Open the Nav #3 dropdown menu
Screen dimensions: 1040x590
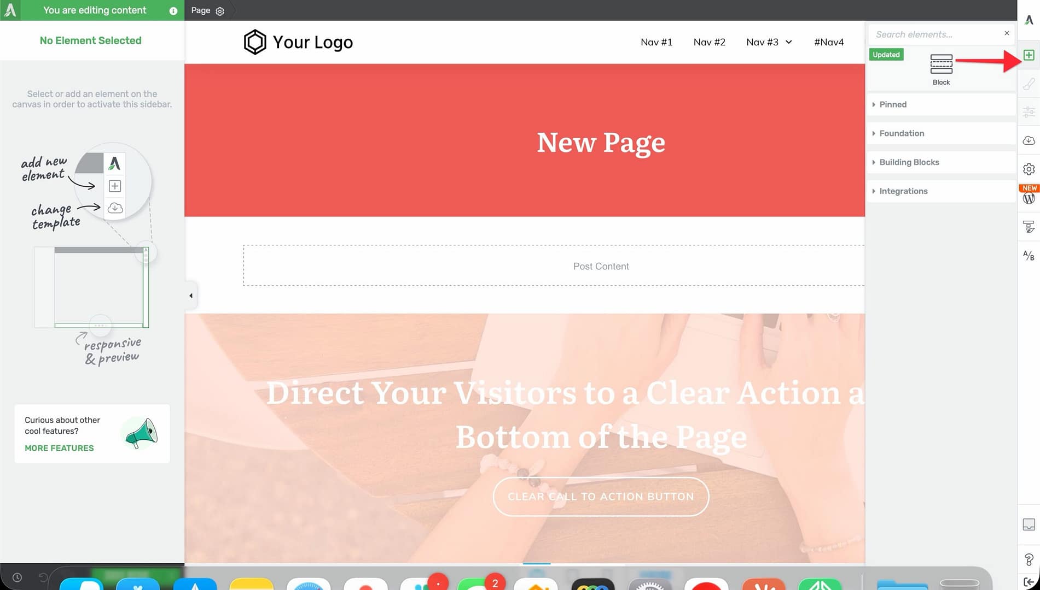769,42
